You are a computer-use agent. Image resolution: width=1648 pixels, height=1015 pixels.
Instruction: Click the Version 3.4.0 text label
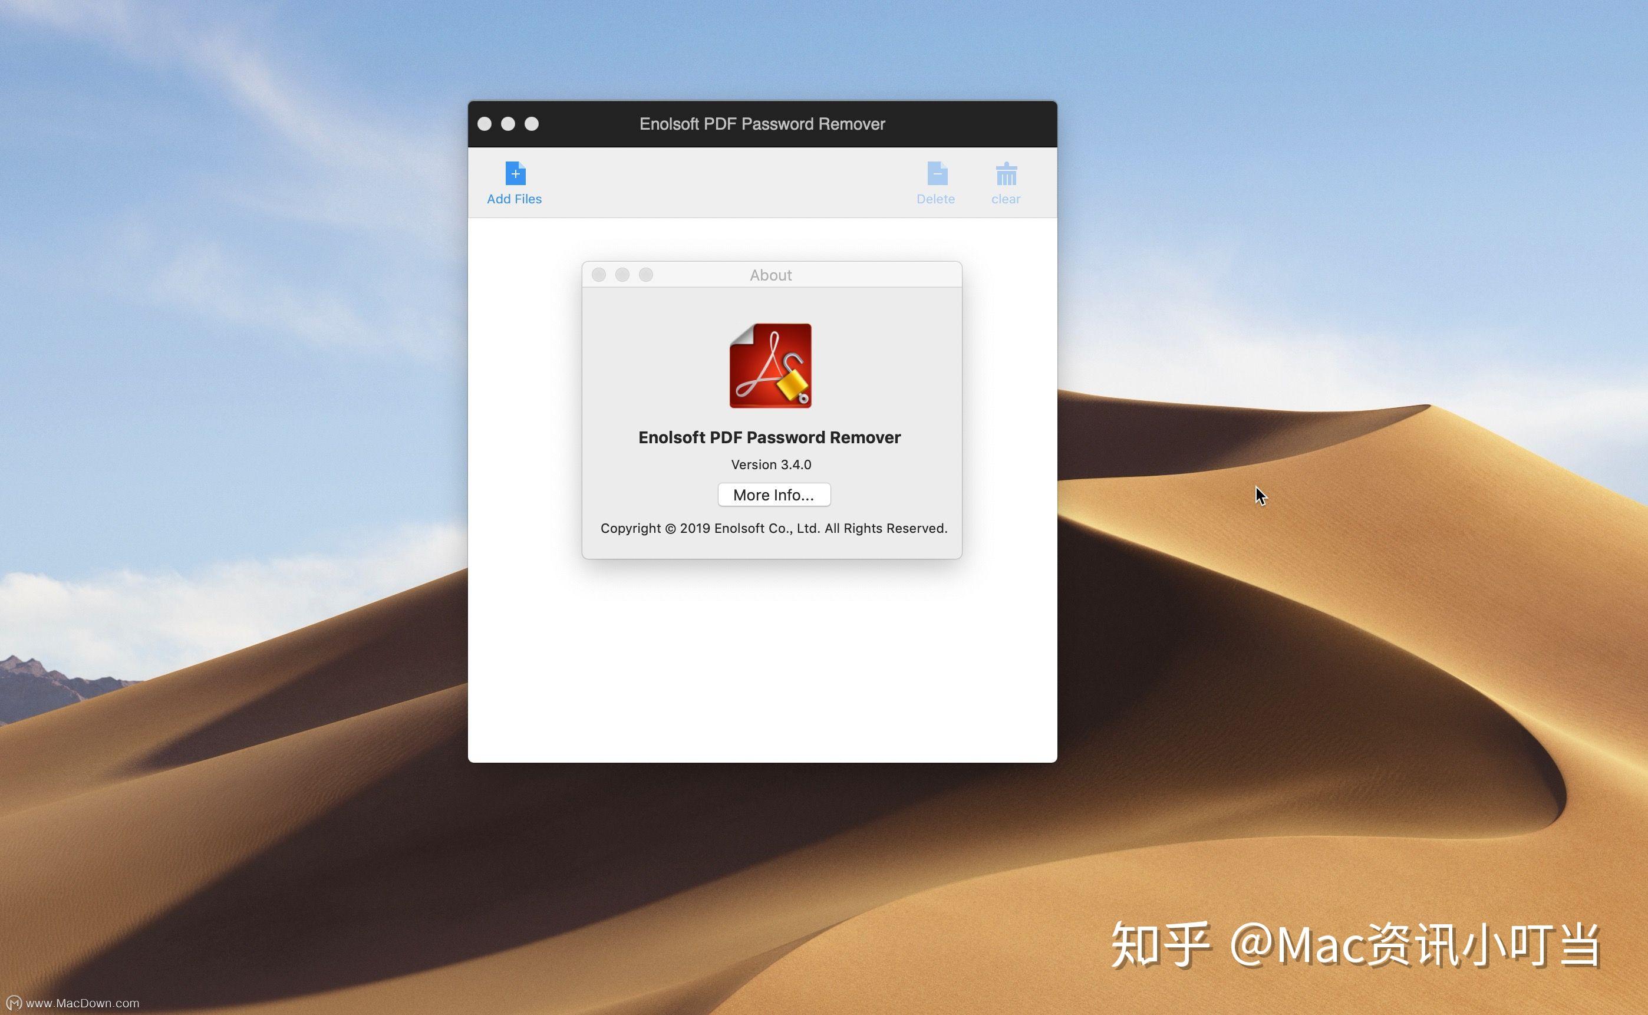coord(772,463)
